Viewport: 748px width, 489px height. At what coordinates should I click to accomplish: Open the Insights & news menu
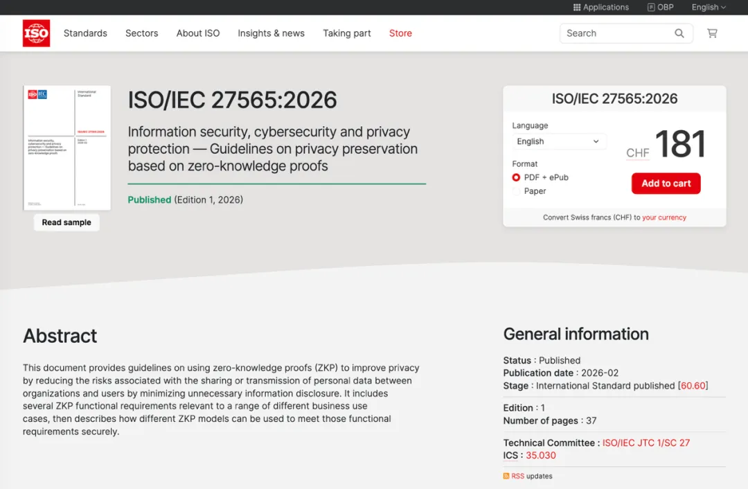click(271, 33)
